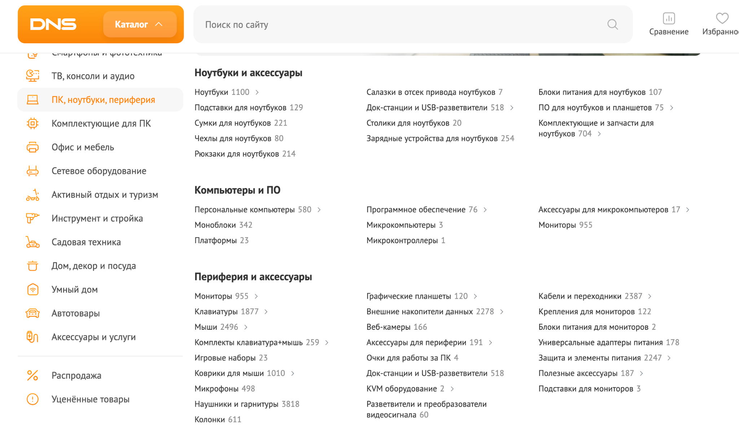Open the Избранное heart icon
739x442 pixels.
pyautogui.click(x=722, y=18)
